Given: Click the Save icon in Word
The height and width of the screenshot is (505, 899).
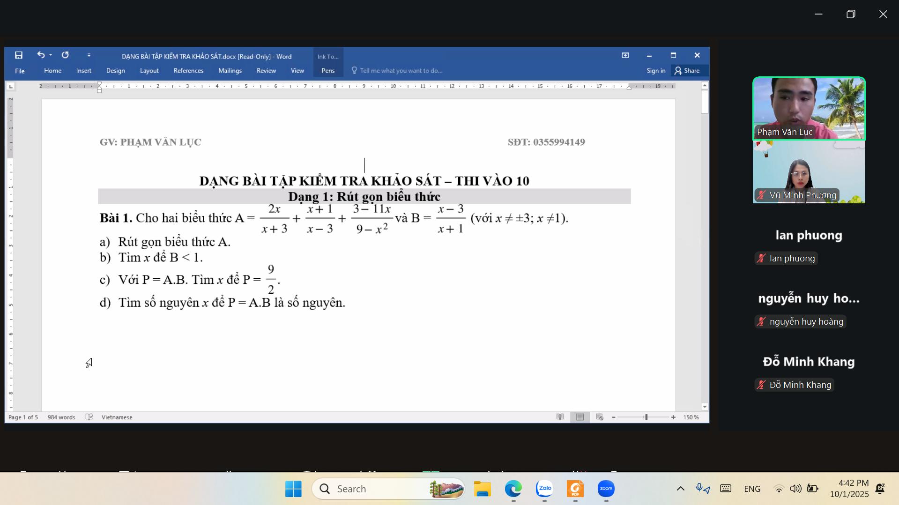Looking at the screenshot, I should click(19, 55).
